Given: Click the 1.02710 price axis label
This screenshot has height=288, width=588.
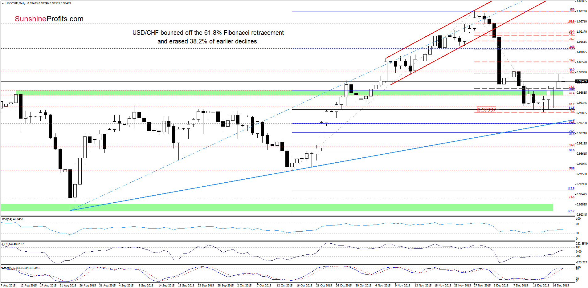Looking at the screenshot, I should point(582,22).
